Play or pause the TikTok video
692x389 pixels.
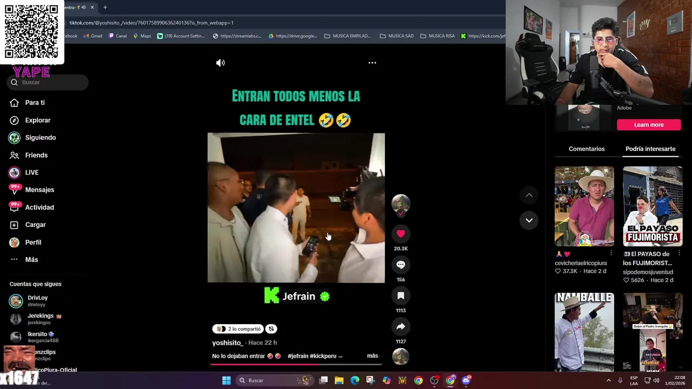coord(296,208)
